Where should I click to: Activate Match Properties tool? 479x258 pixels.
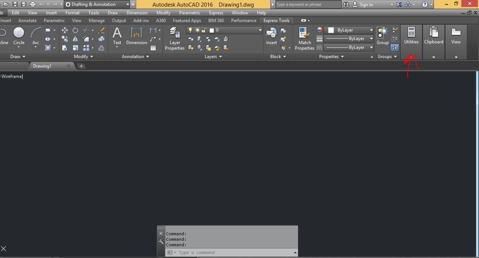coord(305,39)
